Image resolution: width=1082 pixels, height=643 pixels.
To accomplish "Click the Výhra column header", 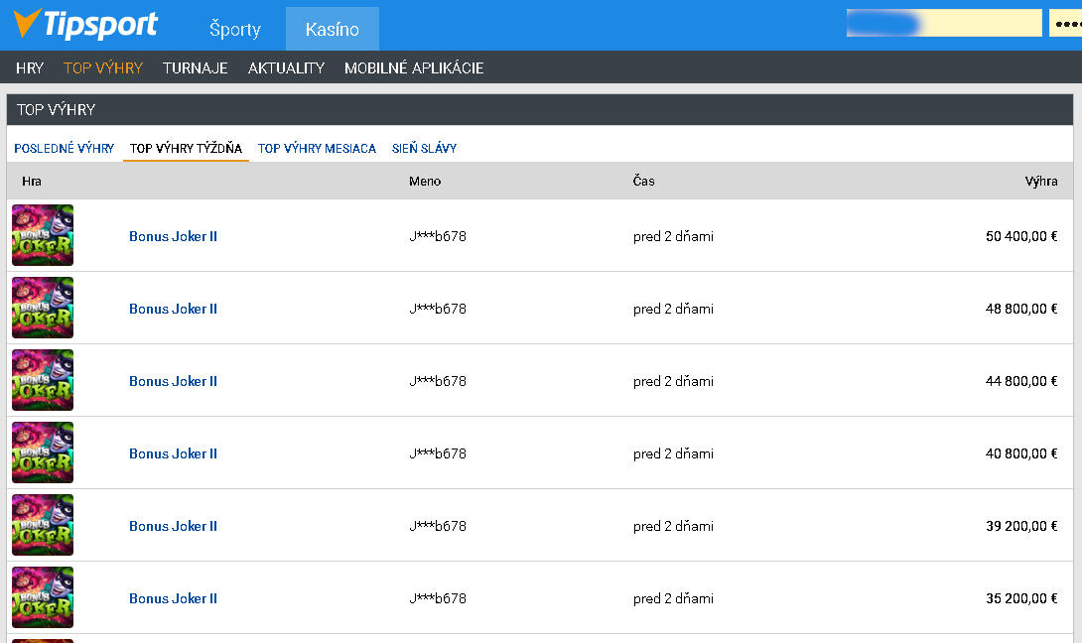I will pyautogui.click(x=1041, y=181).
